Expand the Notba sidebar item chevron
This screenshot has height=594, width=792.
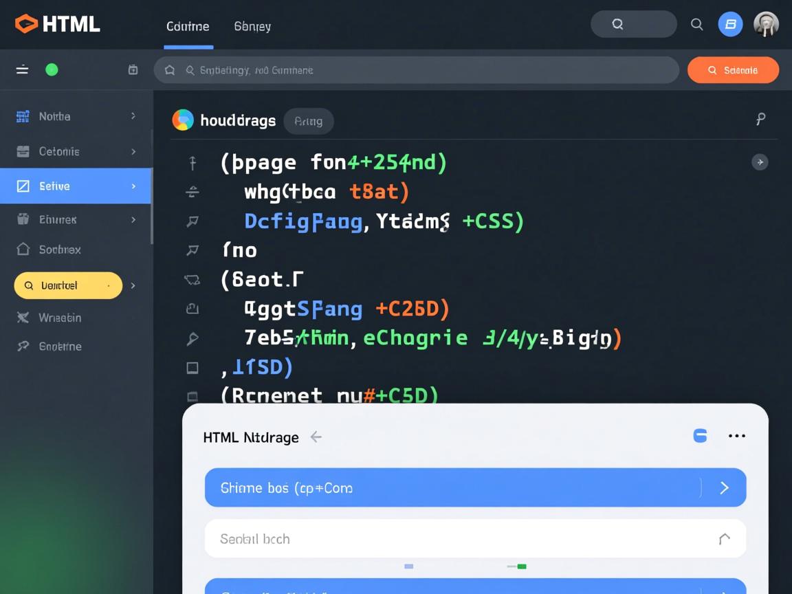pos(133,116)
